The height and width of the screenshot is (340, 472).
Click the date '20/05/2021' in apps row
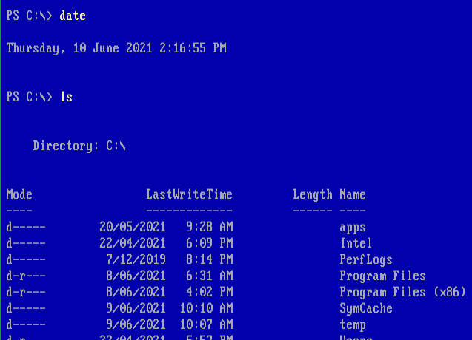click(133, 227)
